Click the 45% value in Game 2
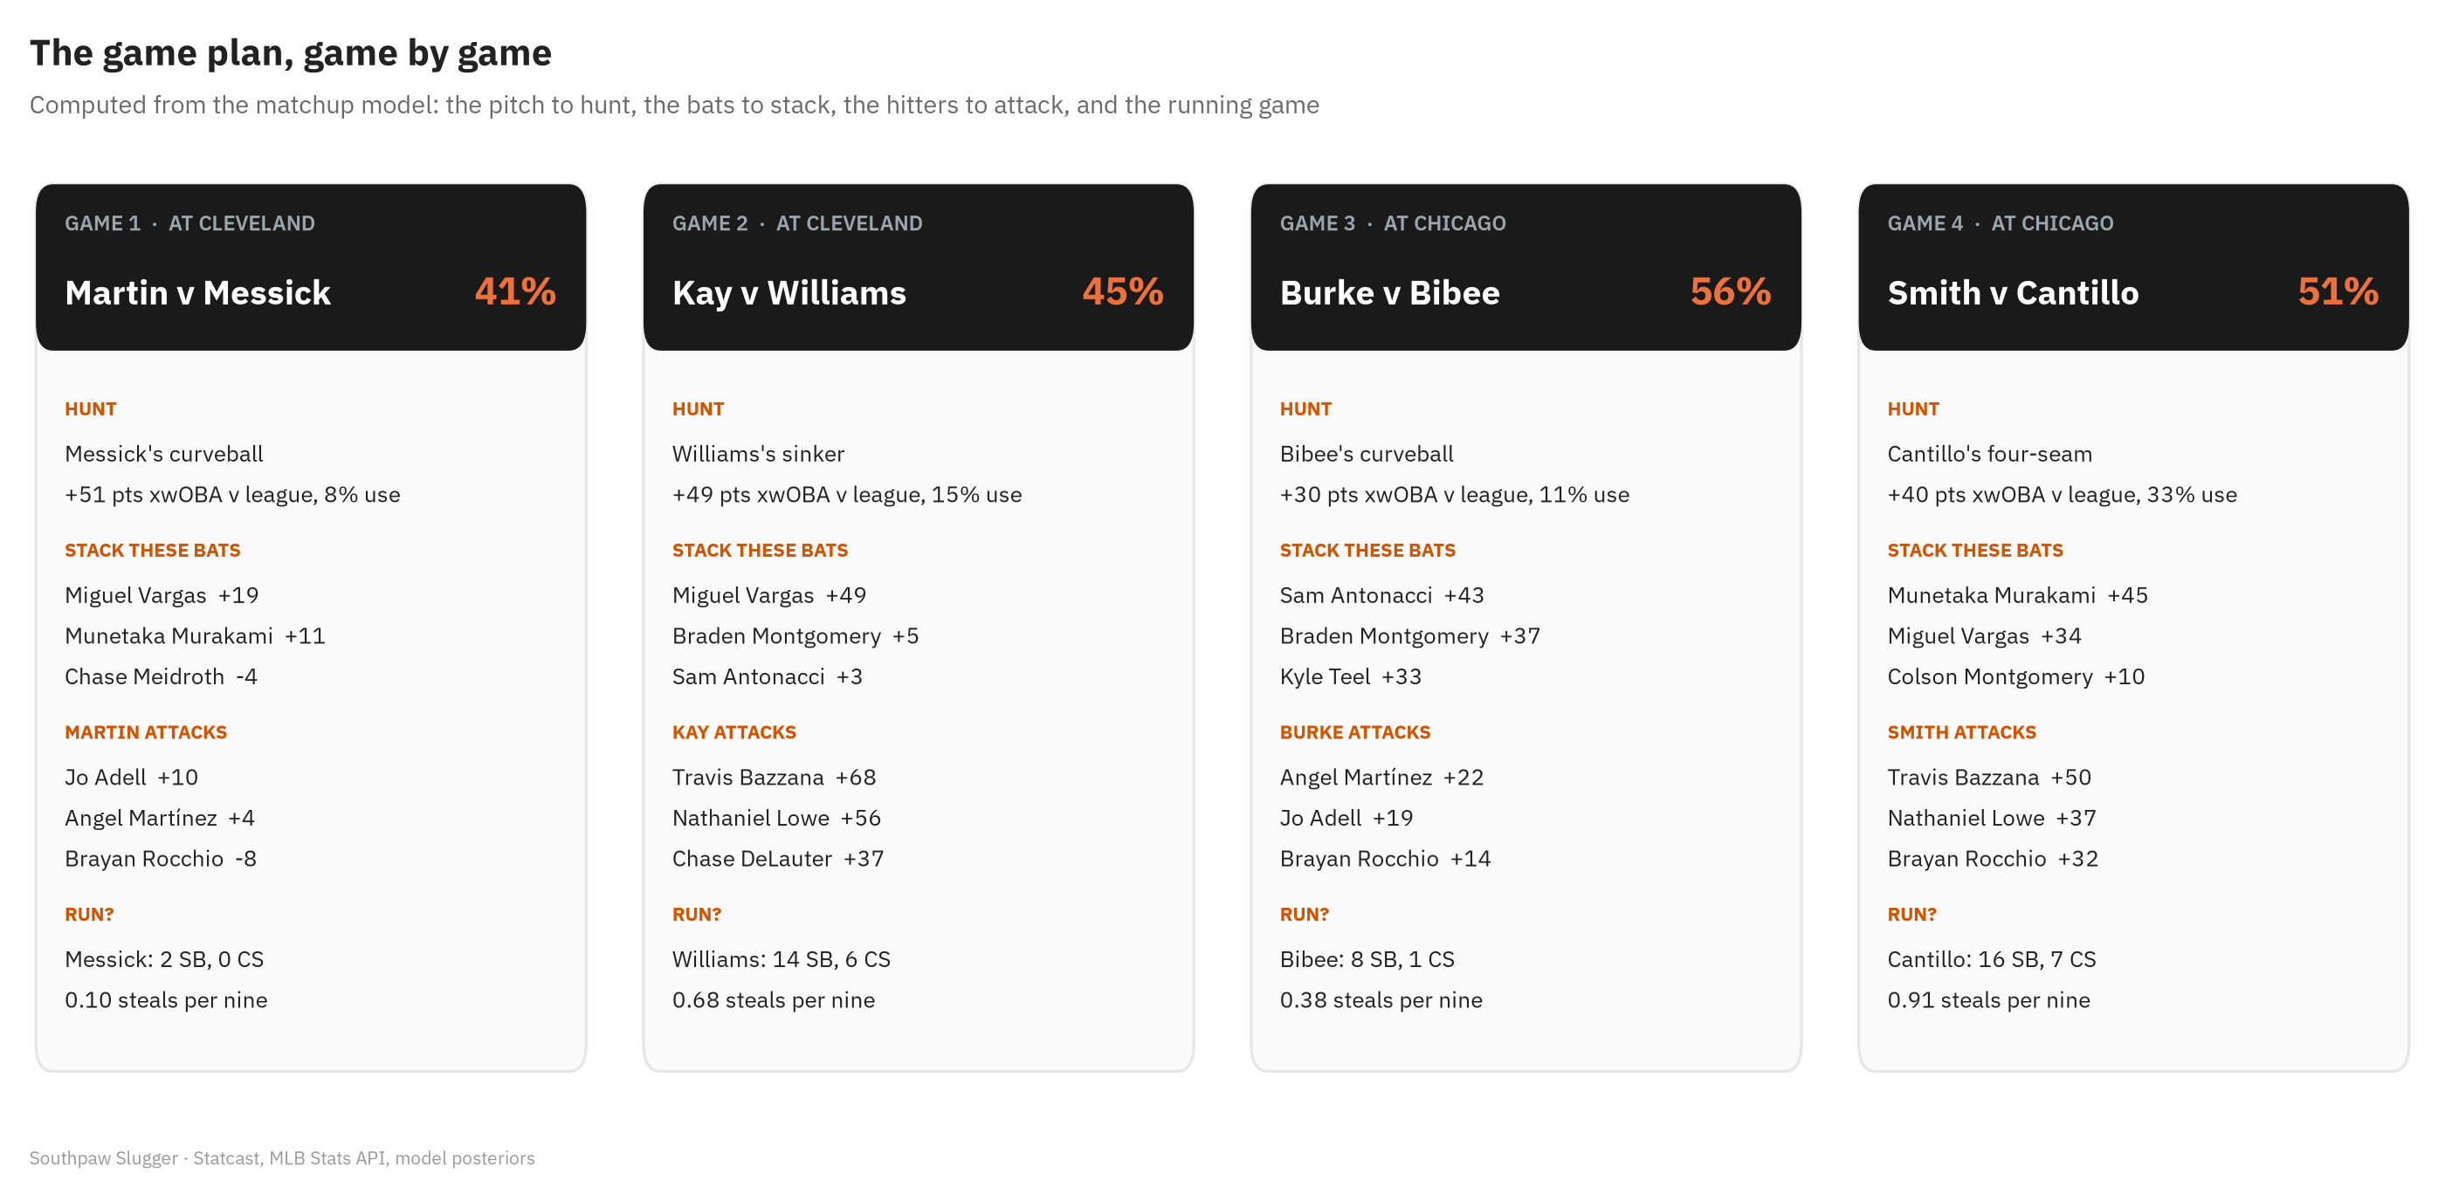This screenshot has width=2445, height=1187. tap(1123, 292)
